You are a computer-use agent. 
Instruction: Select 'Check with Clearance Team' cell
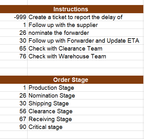85,48
